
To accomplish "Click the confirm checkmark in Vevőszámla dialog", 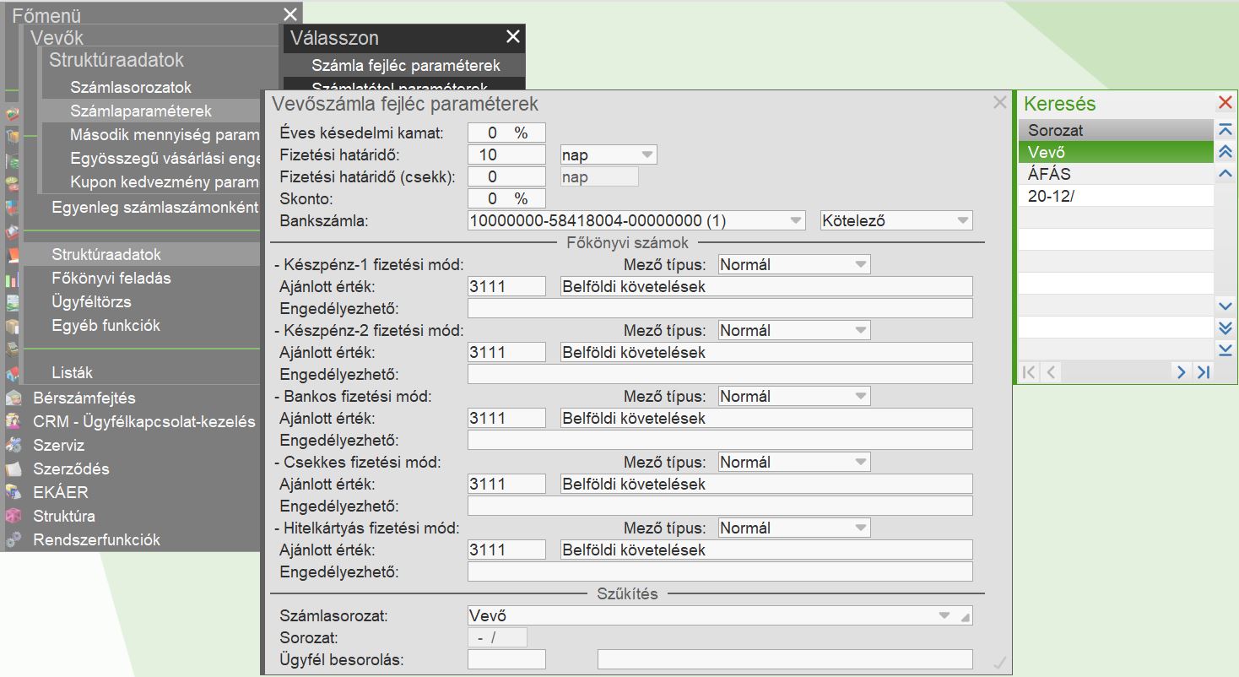I will [x=1000, y=663].
